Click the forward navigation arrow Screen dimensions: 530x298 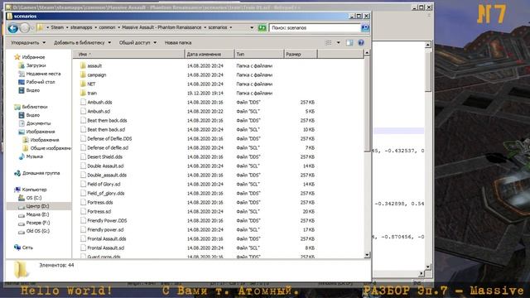tap(25, 28)
